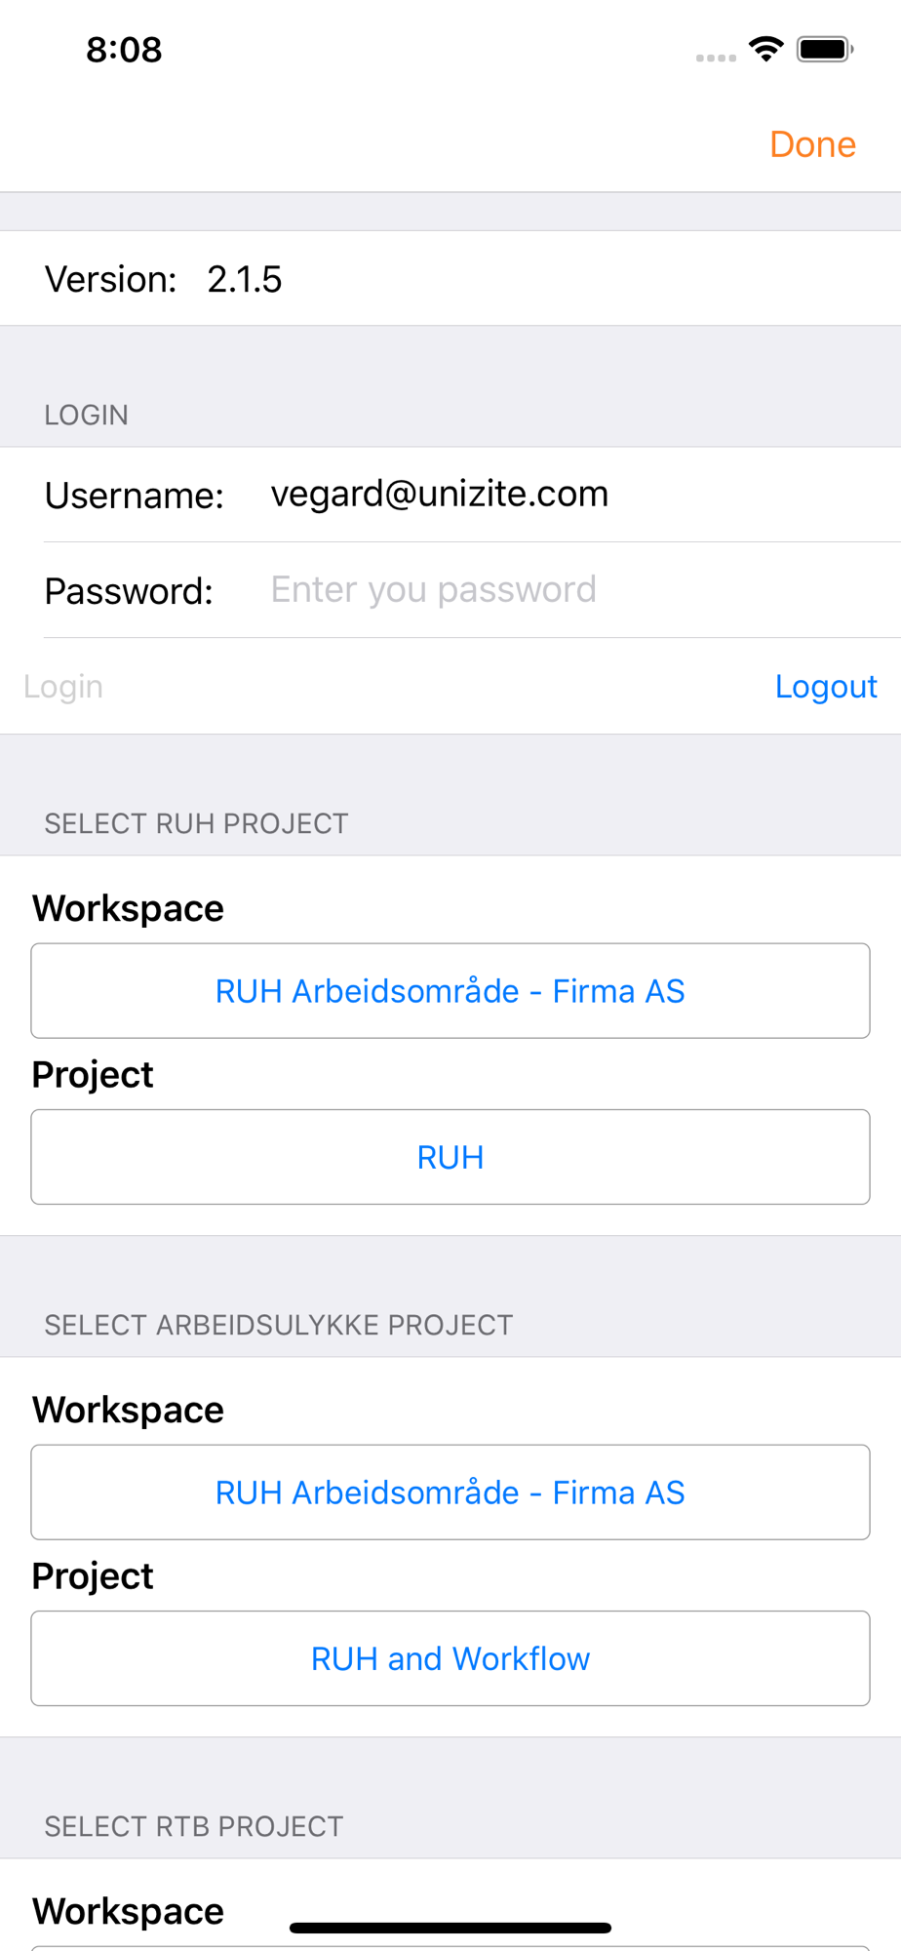Image resolution: width=901 pixels, height=1951 pixels.
Task: Tap the RTB Workspace label
Action: tap(128, 1911)
